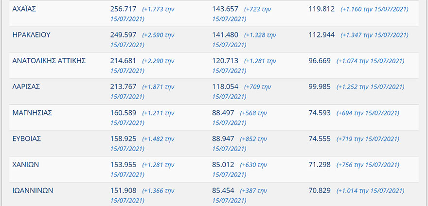
Task: Click the +1.160 change text for ΑΧΑΪΑΣ
Action: 374,9
